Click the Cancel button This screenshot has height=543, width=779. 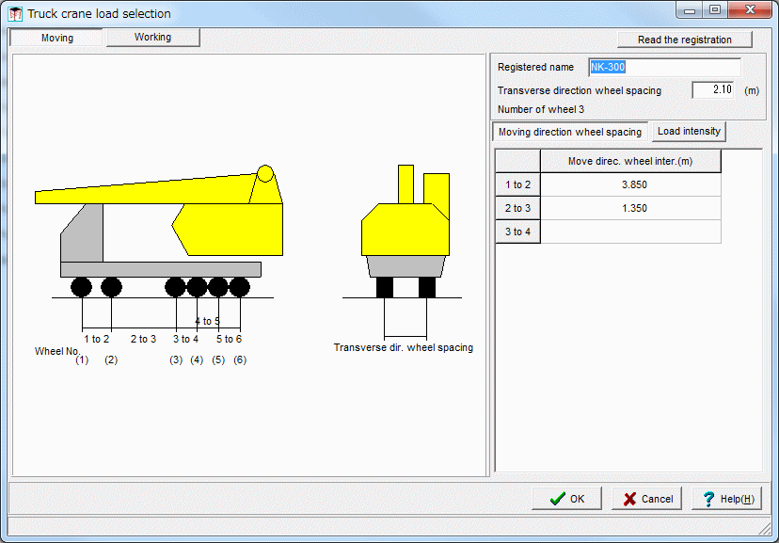tap(647, 498)
